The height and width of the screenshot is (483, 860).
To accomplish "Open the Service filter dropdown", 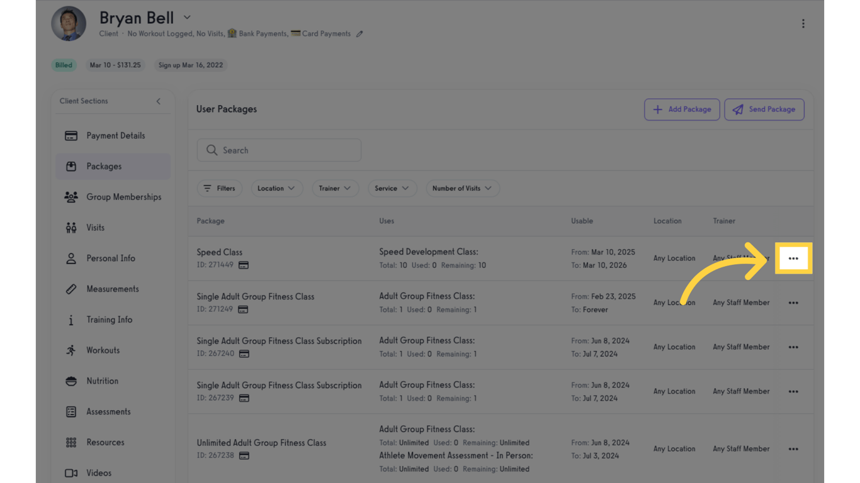I will point(392,189).
